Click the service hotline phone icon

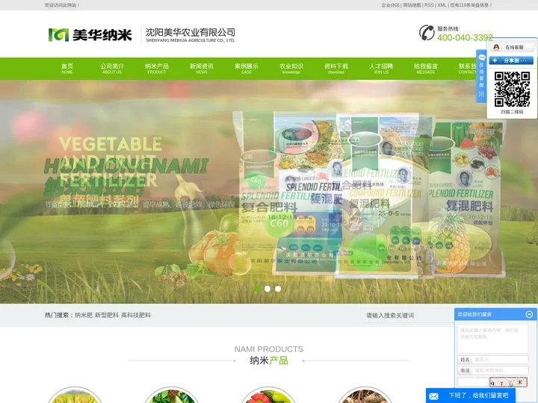pyautogui.click(x=427, y=33)
